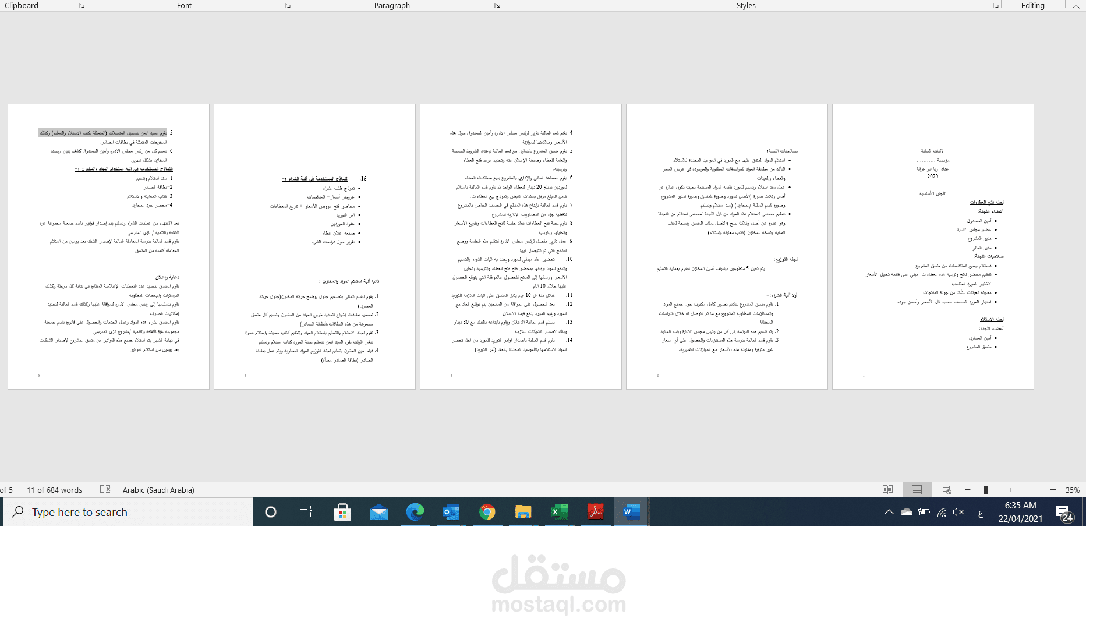Screen dimensions: 1118x629
Task: Click the word count '11 of 684 words'
Action: click(54, 490)
